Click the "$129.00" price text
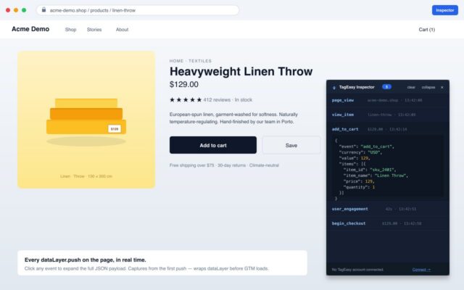The width and height of the screenshot is (464, 290). tap(184, 84)
